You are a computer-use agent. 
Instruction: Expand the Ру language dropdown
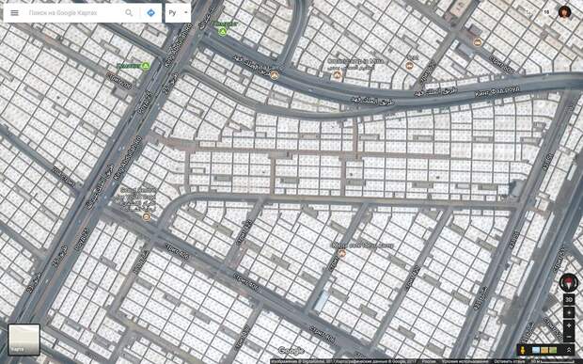click(178, 12)
